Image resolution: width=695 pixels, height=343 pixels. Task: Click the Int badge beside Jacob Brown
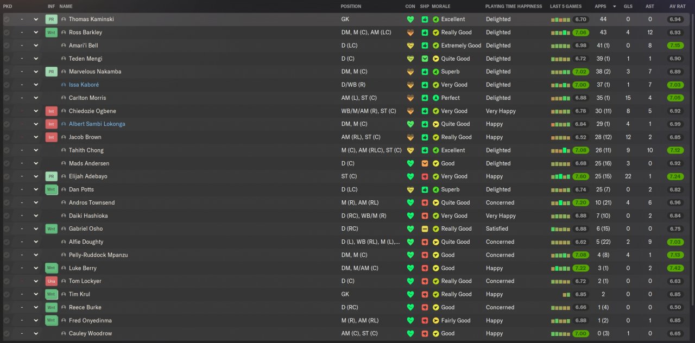tap(51, 137)
